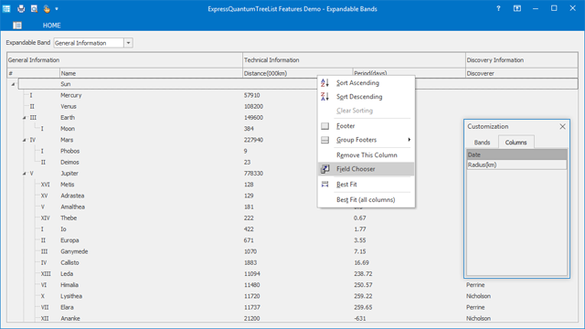Click the Name column header
This screenshot has width=585, height=329.
coord(151,73)
